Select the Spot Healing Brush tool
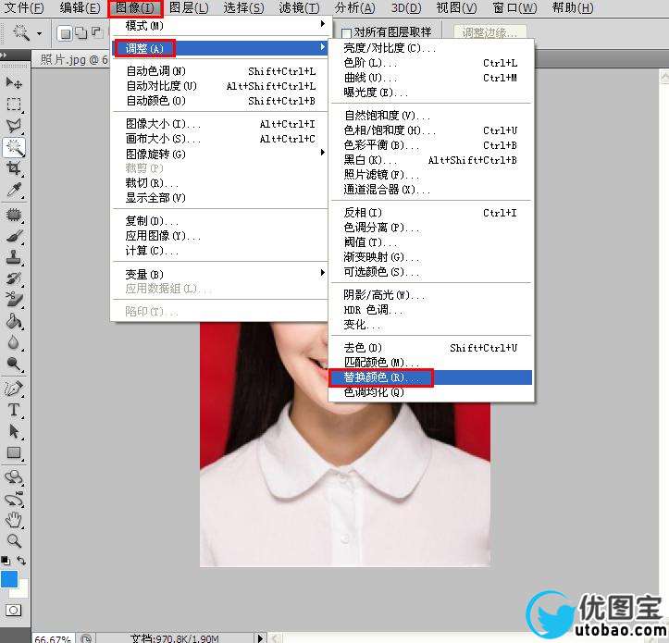Screen dimensions: 669x643 pos(14,215)
